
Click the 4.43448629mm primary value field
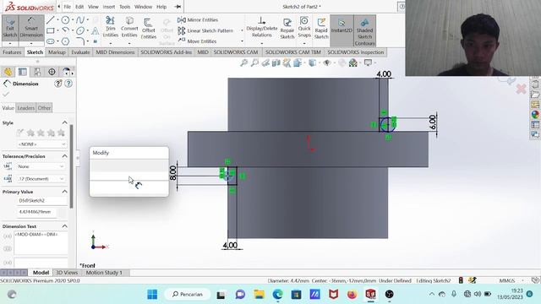tap(36, 212)
